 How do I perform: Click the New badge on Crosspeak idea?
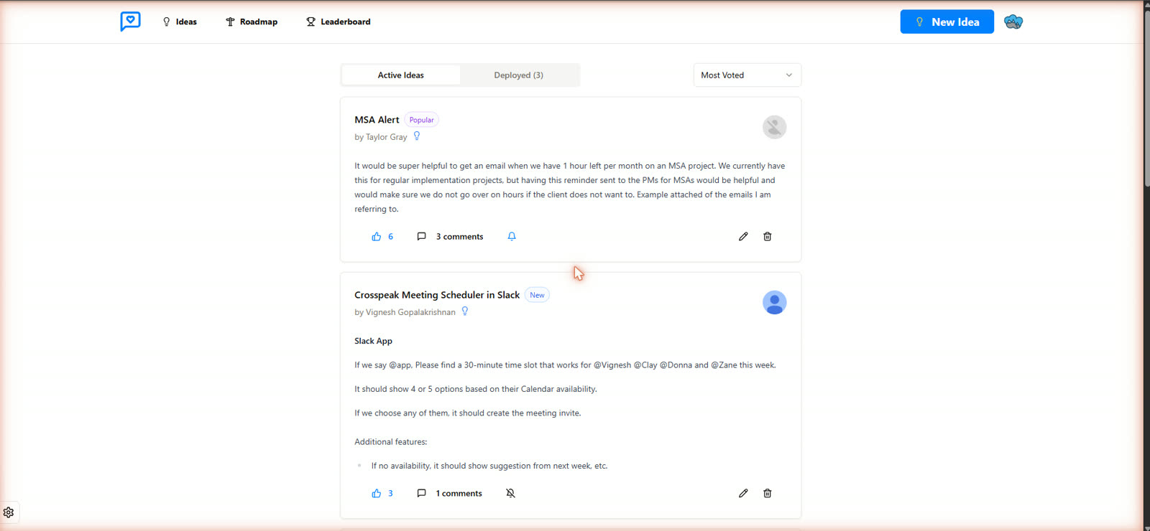537,295
